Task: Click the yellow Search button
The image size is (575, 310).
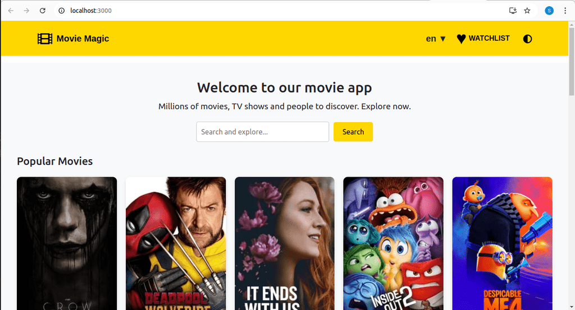Action: pyautogui.click(x=353, y=132)
